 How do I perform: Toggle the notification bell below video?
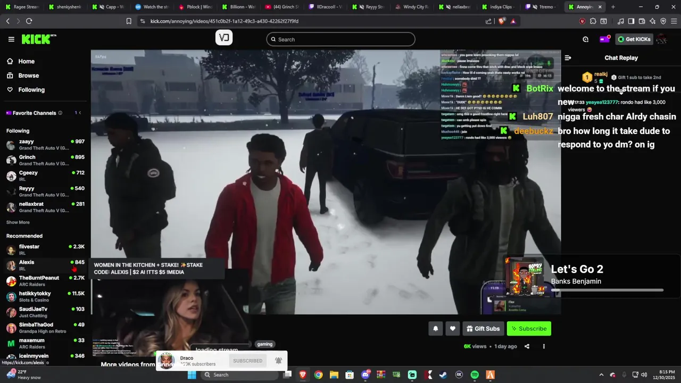tap(436, 329)
